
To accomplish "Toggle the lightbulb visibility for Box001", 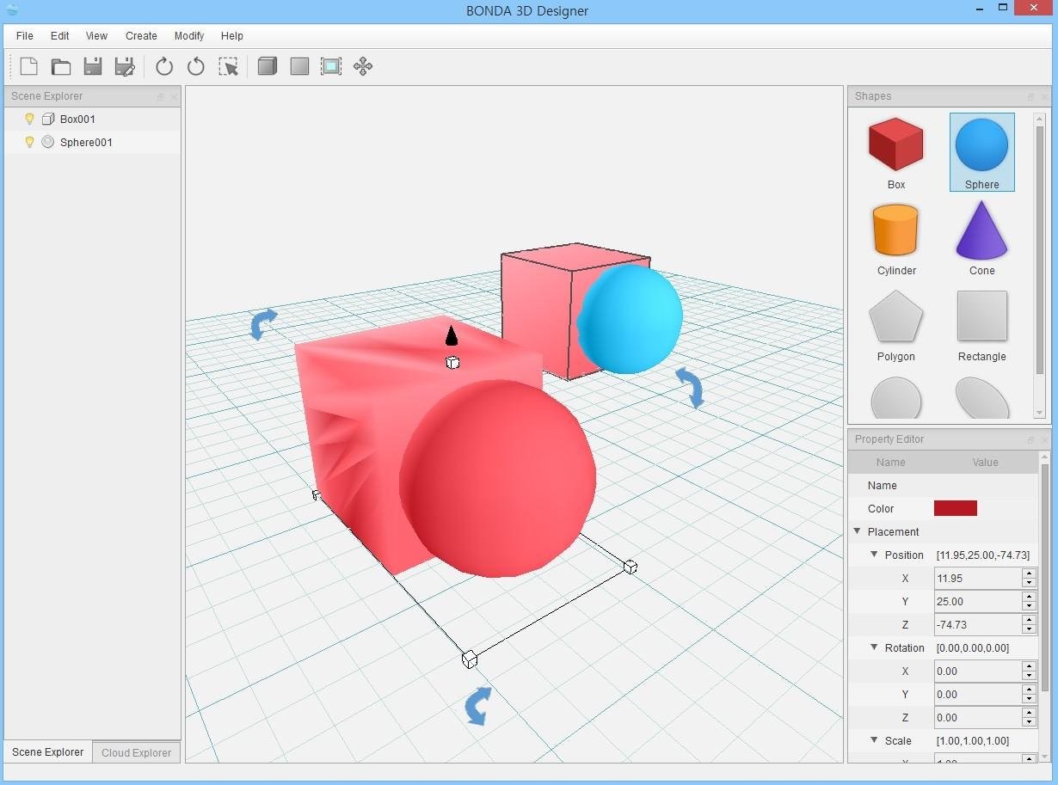I will pos(29,119).
